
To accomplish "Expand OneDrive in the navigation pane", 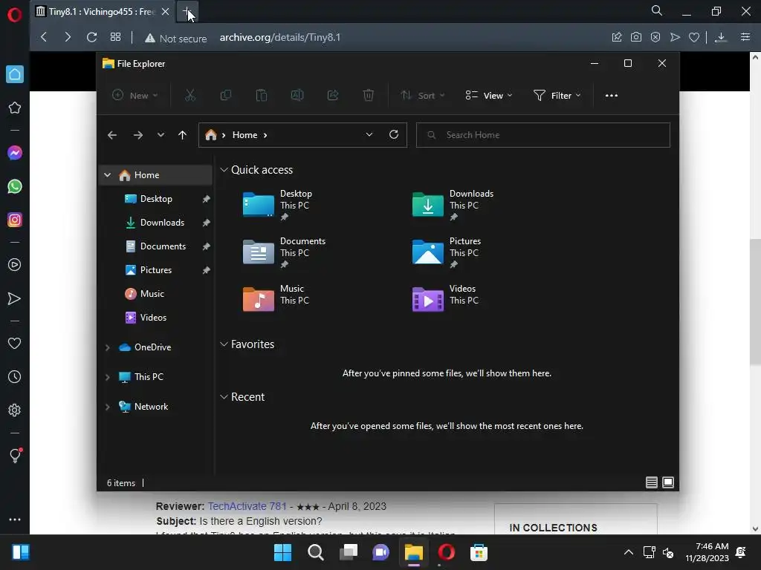I will [x=108, y=347].
